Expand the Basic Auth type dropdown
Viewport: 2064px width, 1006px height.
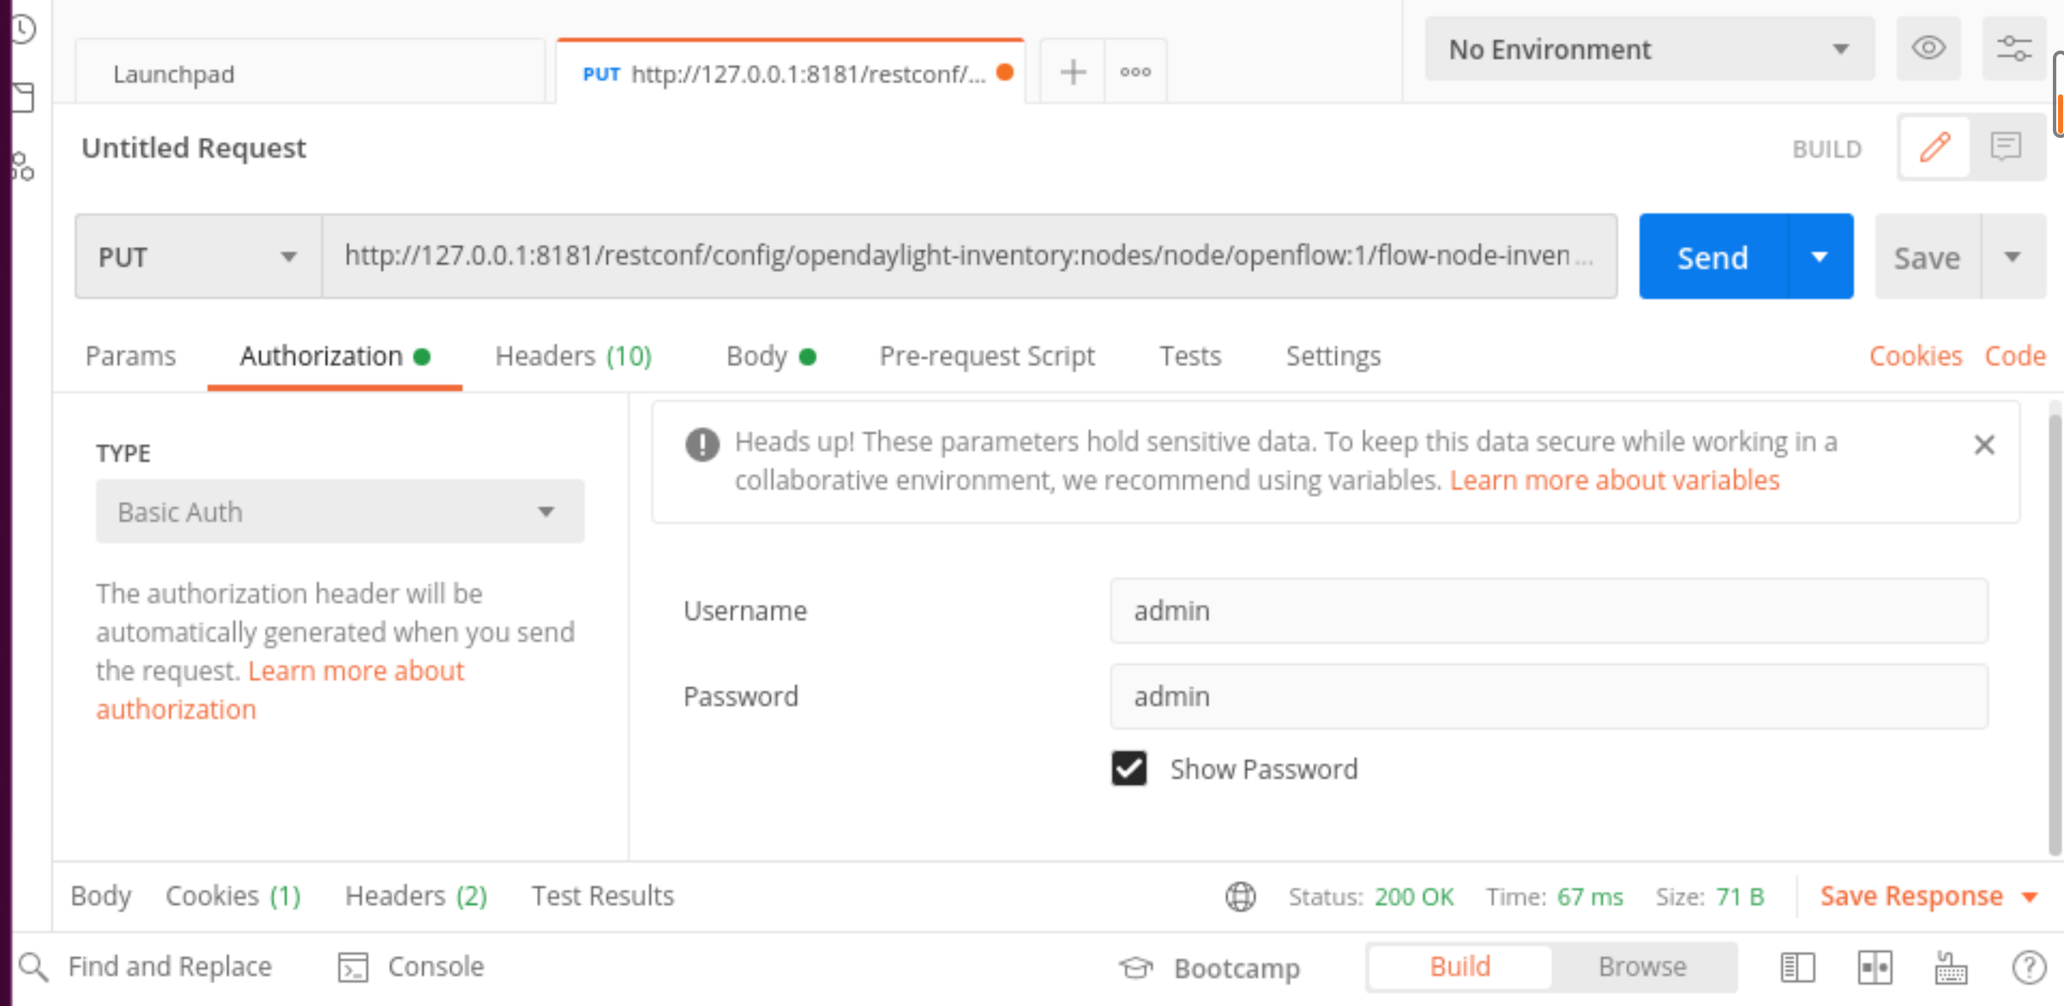point(340,512)
